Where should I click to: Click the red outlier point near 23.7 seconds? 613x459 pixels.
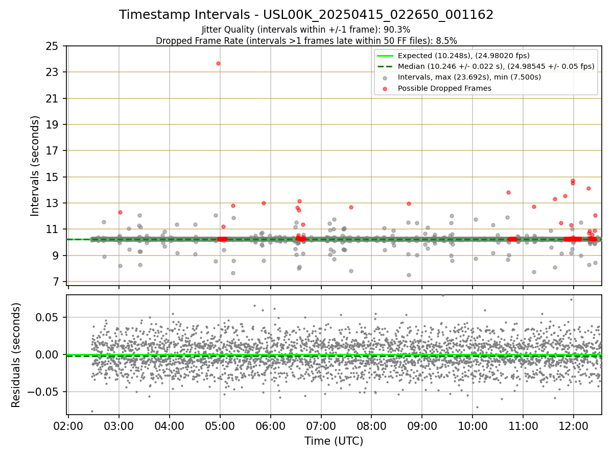(x=218, y=63)
